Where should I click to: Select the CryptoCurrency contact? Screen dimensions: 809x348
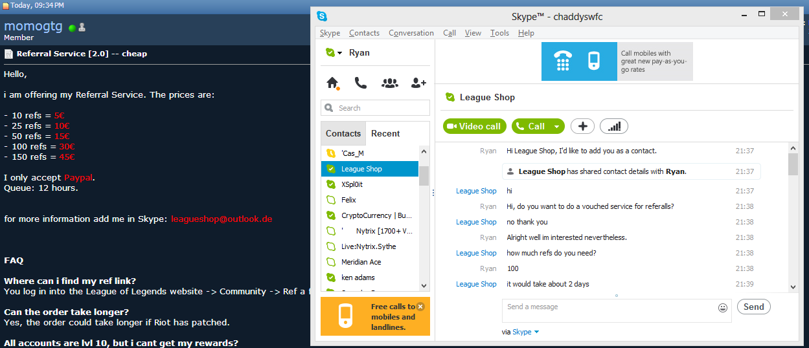pos(370,215)
